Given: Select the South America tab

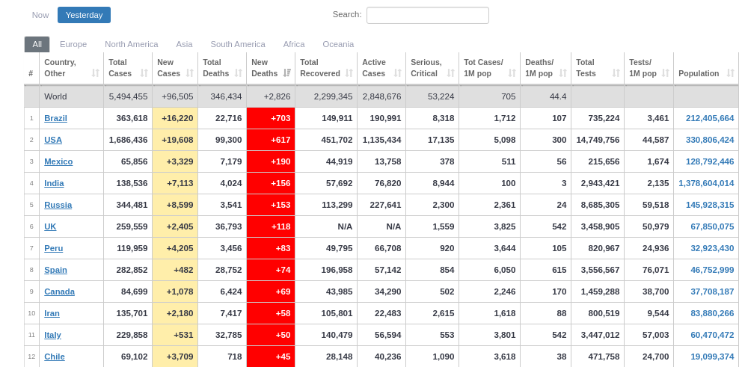Looking at the screenshot, I should pyautogui.click(x=238, y=44).
